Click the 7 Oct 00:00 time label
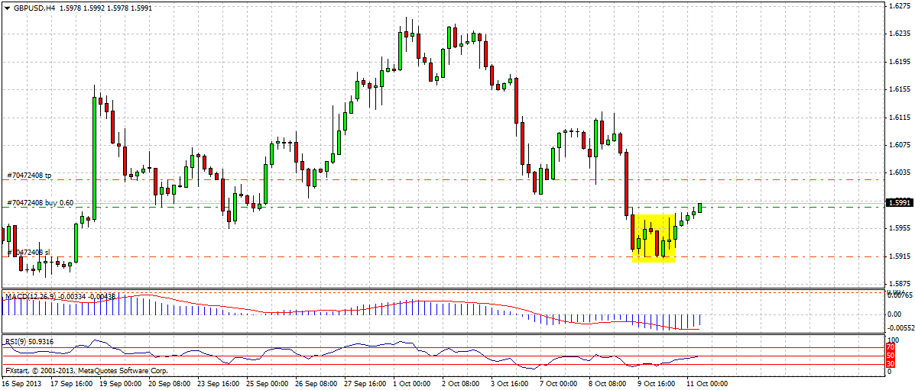 click(559, 384)
